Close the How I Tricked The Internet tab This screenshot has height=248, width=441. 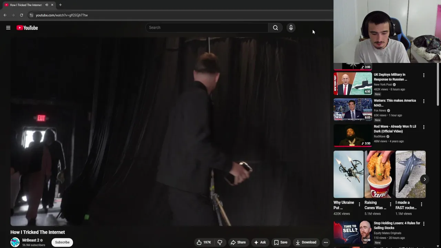tap(52, 5)
